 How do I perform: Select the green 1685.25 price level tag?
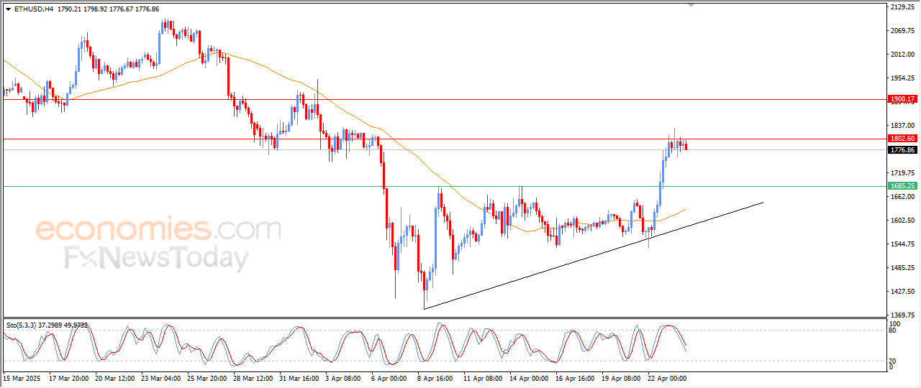[x=902, y=186]
